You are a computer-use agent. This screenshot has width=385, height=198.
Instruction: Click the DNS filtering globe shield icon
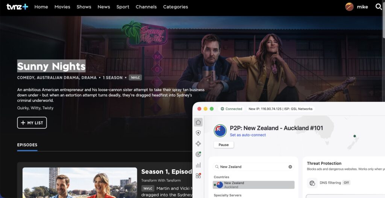[x=312, y=183]
